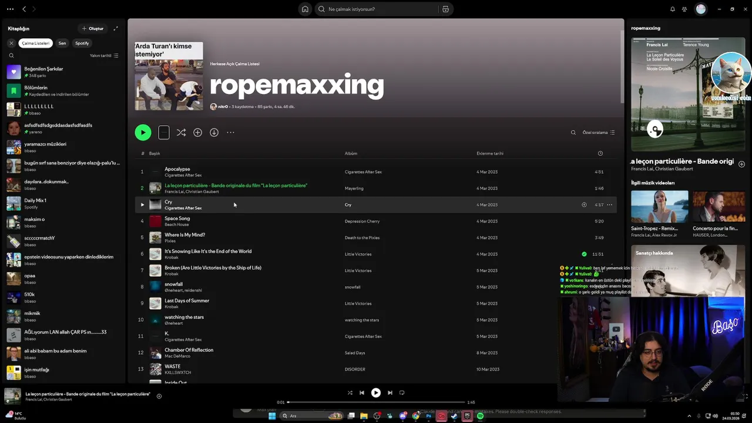Open the Concerto pour la fin video thumbnail
This screenshot has height=423, width=752.
point(719,206)
